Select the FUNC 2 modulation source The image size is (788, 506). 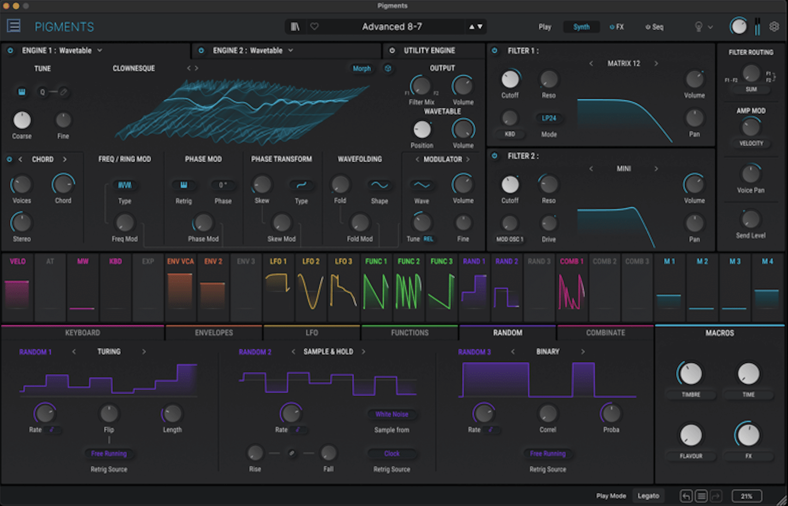tap(408, 287)
